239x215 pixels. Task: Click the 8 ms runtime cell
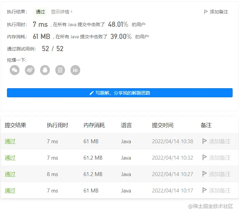53,174
